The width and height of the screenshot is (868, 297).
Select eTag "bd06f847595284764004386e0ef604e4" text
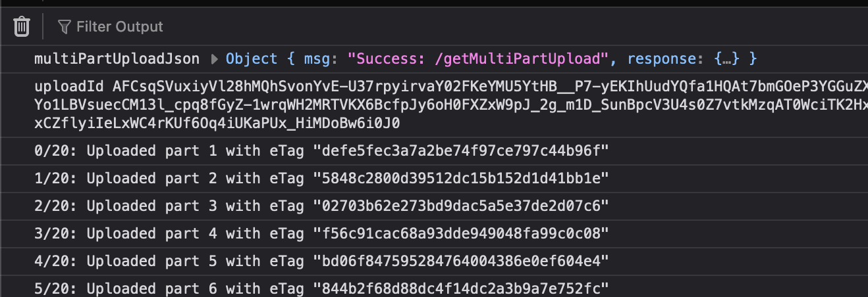tap(462, 262)
